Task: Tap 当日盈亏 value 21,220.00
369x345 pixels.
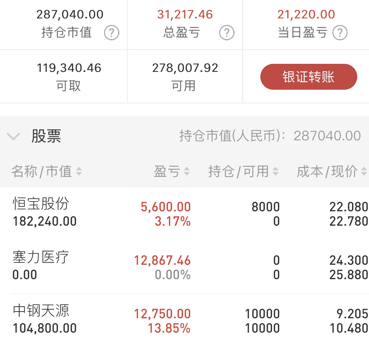Action: tap(306, 14)
